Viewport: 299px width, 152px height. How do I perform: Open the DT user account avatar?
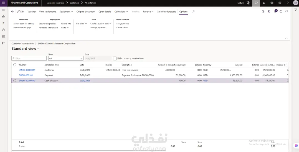(x=295, y=3)
